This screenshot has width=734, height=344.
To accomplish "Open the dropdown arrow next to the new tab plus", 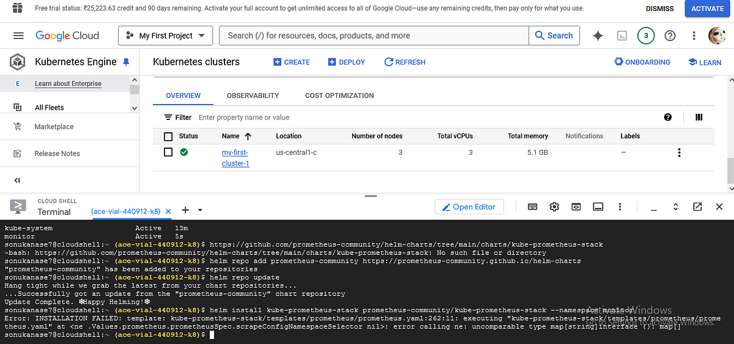I will [200, 211].
